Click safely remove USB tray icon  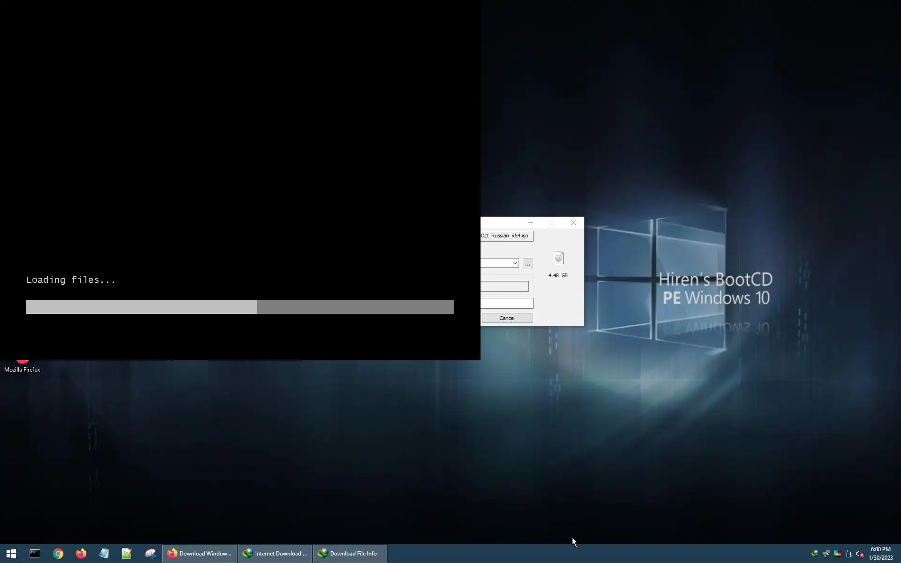tap(848, 554)
